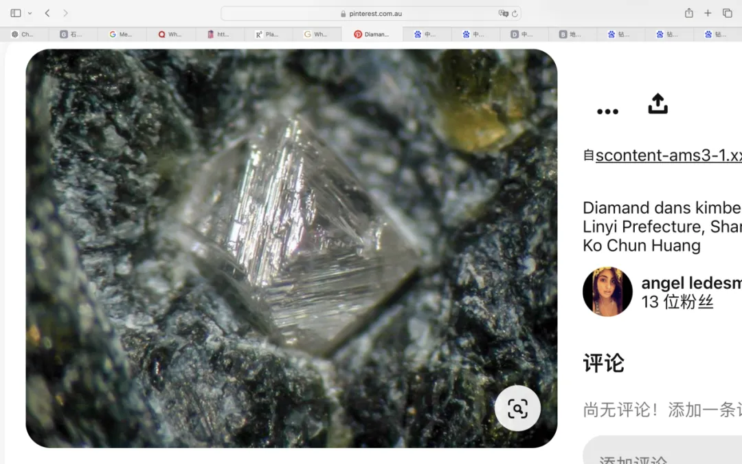
Task: Click the 'Ko Chun Huang' credit text
Action: click(x=642, y=245)
